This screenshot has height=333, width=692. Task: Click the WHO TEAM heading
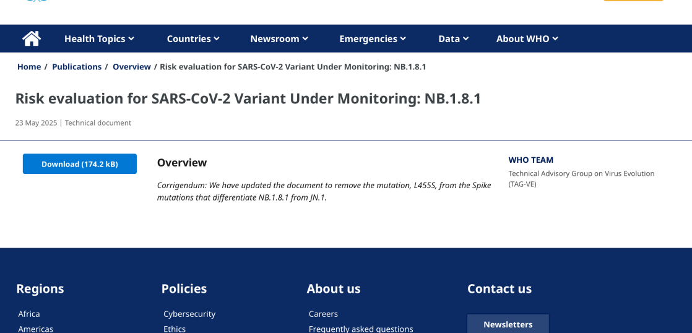(531, 160)
